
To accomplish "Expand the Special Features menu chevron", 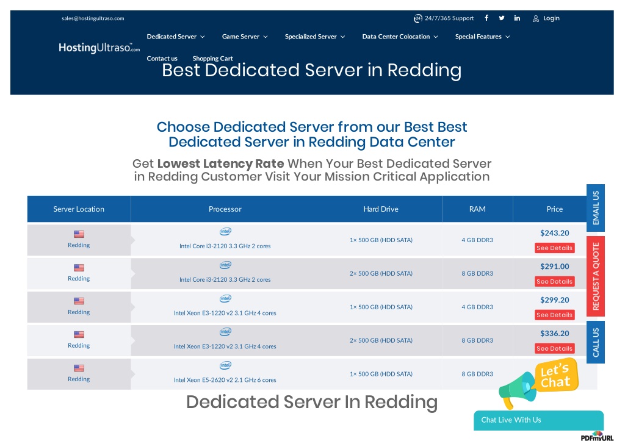I will 507,37.
